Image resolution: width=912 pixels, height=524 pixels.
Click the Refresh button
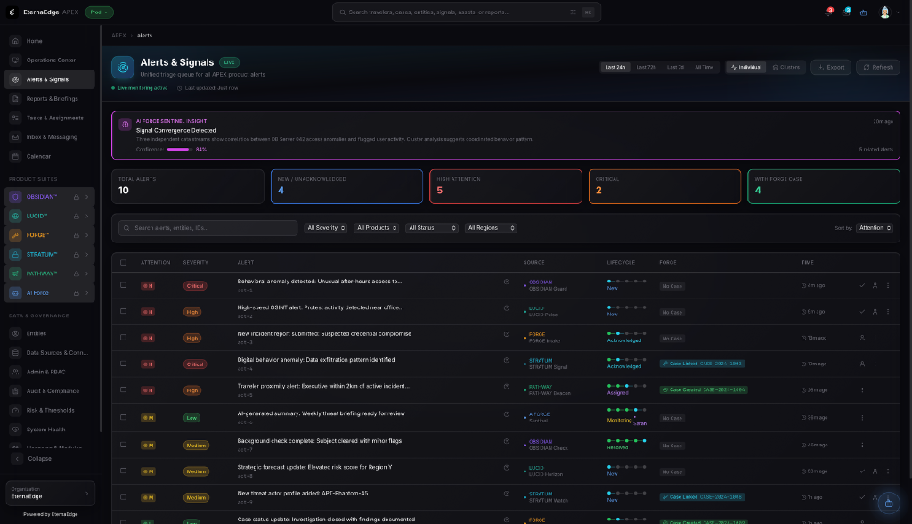point(878,68)
